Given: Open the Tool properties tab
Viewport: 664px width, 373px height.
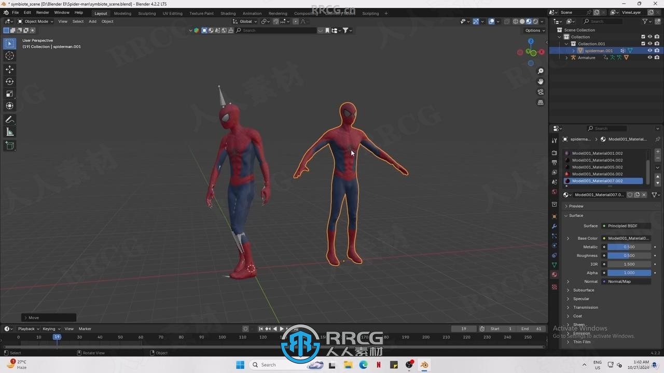Looking at the screenshot, I should 554,140.
